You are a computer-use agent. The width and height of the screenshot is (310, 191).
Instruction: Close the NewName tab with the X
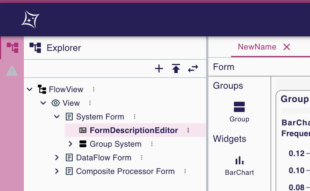click(286, 47)
